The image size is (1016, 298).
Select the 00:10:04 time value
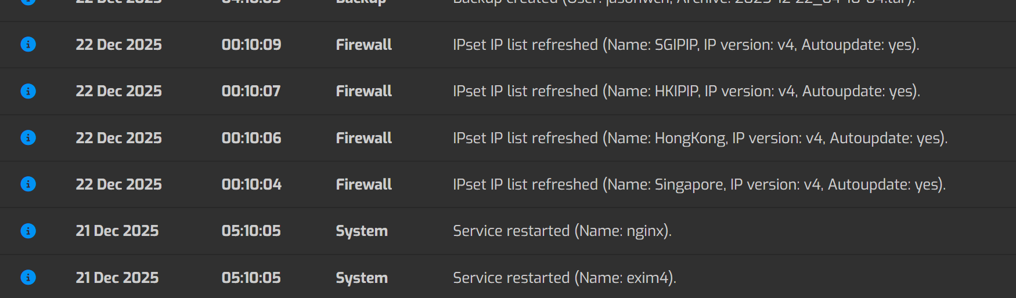click(x=251, y=184)
